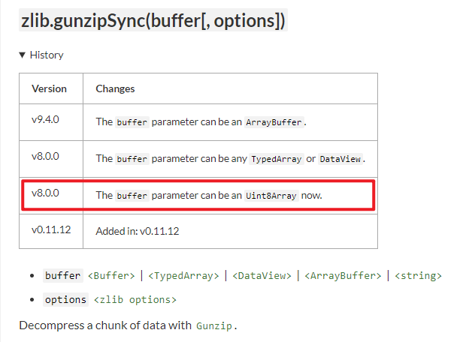Image resolution: width=472 pixels, height=342 pixels.
Task: Click the zlib.gunzipSync heading
Action: tap(153, 21)
